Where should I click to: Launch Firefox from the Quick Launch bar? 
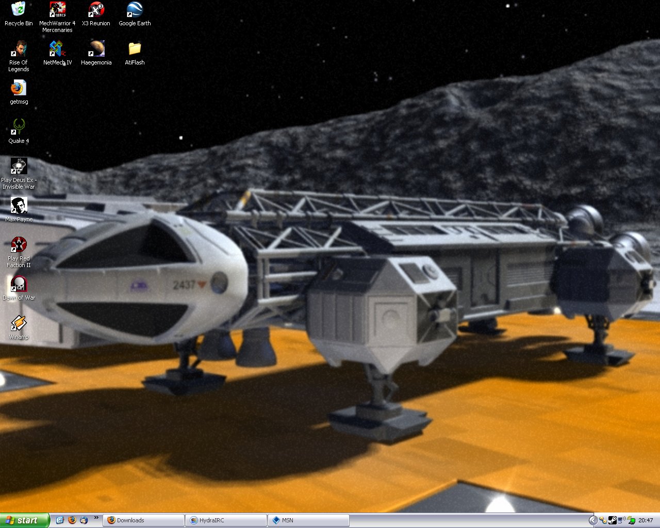tap(72, 520)
